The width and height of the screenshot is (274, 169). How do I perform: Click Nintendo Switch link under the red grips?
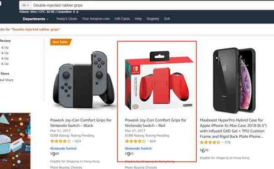click(138, 149)
